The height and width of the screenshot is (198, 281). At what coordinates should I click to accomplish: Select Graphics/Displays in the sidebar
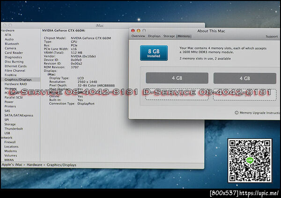pyautogui.click(x=21, y=79)
